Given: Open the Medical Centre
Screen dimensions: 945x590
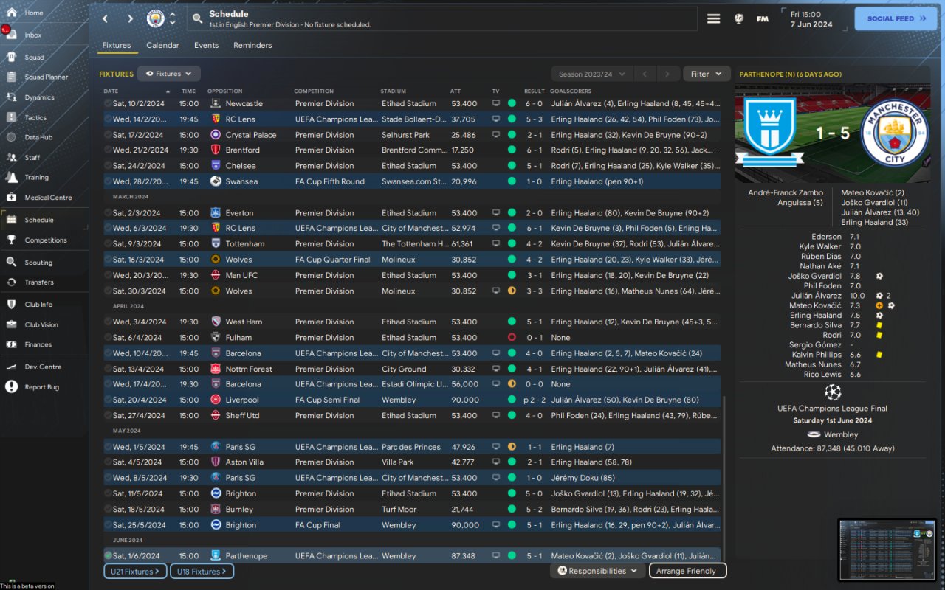Looking at the screenshot, I should coord(48,198).
